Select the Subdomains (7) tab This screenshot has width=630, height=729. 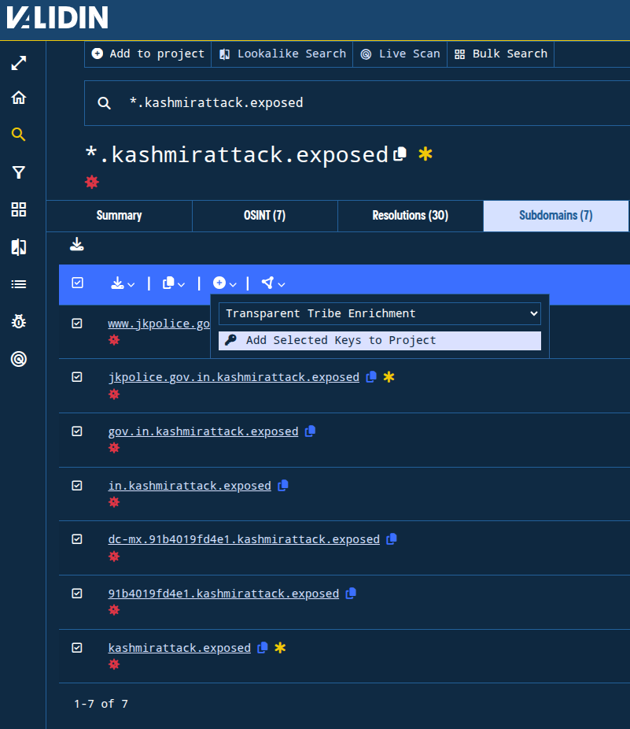(x=555, y=216)
